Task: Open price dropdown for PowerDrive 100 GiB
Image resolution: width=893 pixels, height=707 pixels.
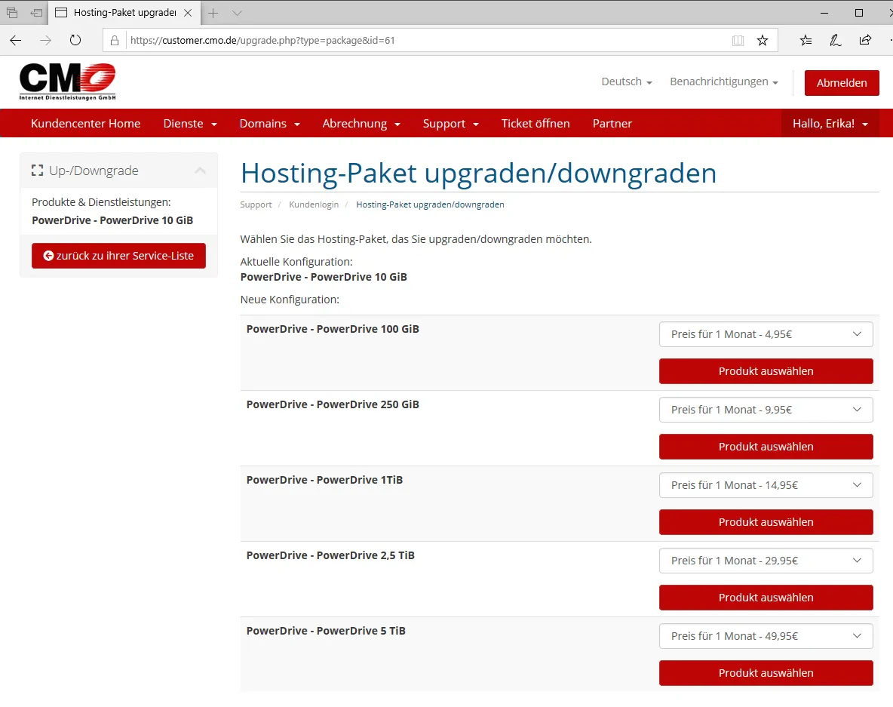Action: click(x=766, y=334)
